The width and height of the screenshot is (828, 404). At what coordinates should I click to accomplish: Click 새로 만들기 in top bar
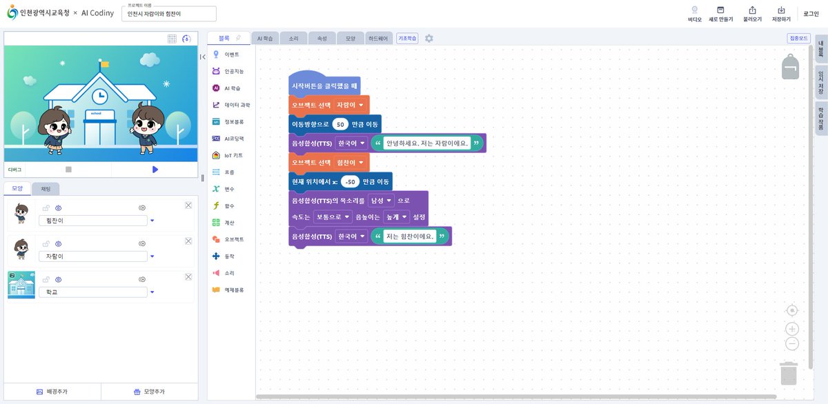tap(720, 14)
